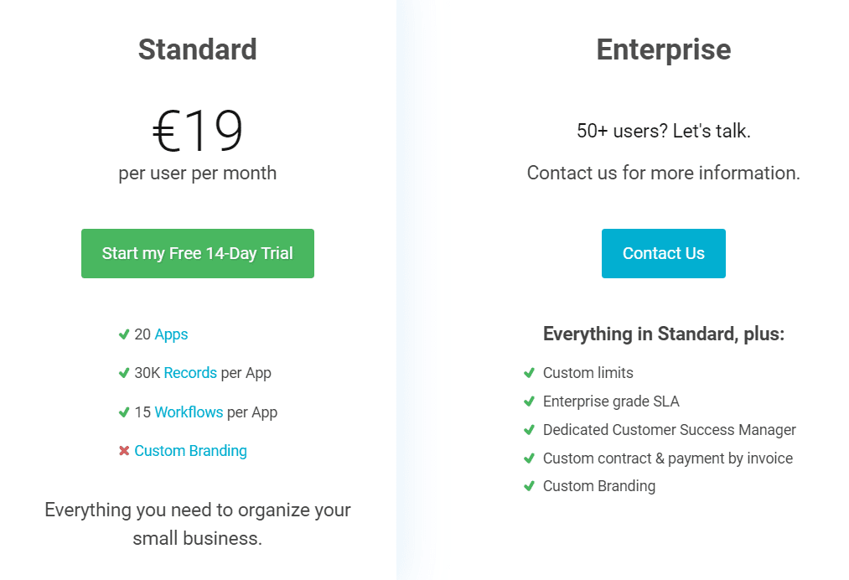The image size is (849, 580).
Task: Click the checkmark beside Enterprise Custom Branding
Action: click(529, 486)
